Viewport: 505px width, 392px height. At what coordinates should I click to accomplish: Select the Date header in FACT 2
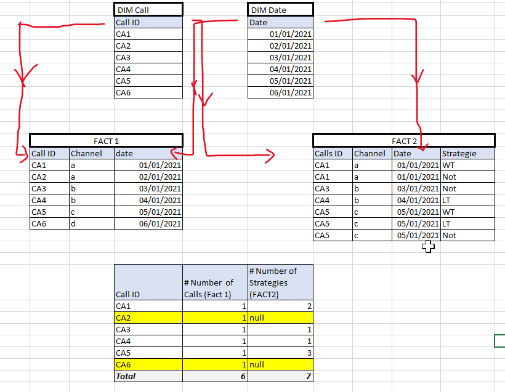(x=416, y=153)
